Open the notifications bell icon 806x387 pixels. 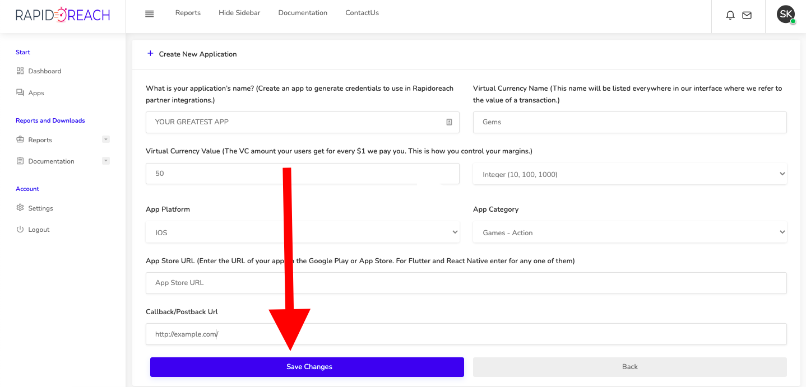pyautogui.click(x=730, y=16)
